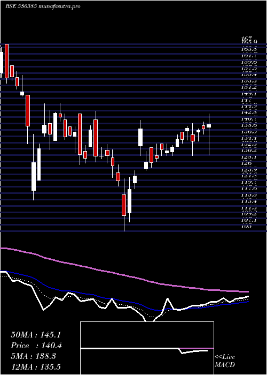This screenshot has height=375, width=267.
Task: Select the 138.6 price axis label
Action: (249, 125)
